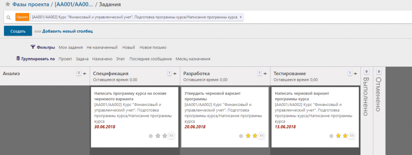
Task: Click the Тестирование column title
Action: click(x=290, y=74)
